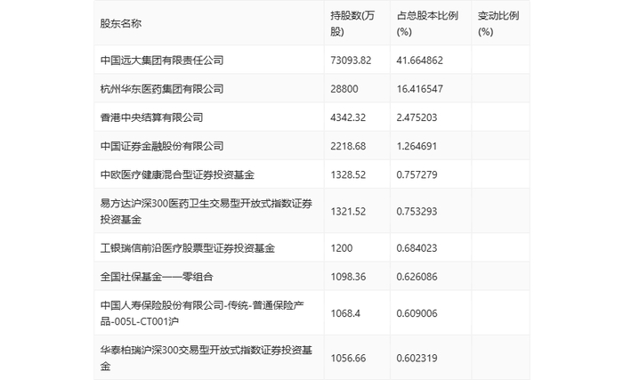Select 易方达沪深300医药卫生 fund name
Image resolution: width=623 pixels, height=380 pixels.
(x=206, y=211)
